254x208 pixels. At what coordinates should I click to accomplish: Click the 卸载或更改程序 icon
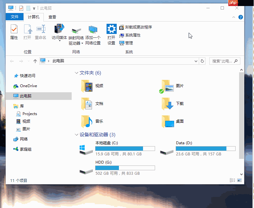[121, 28]
